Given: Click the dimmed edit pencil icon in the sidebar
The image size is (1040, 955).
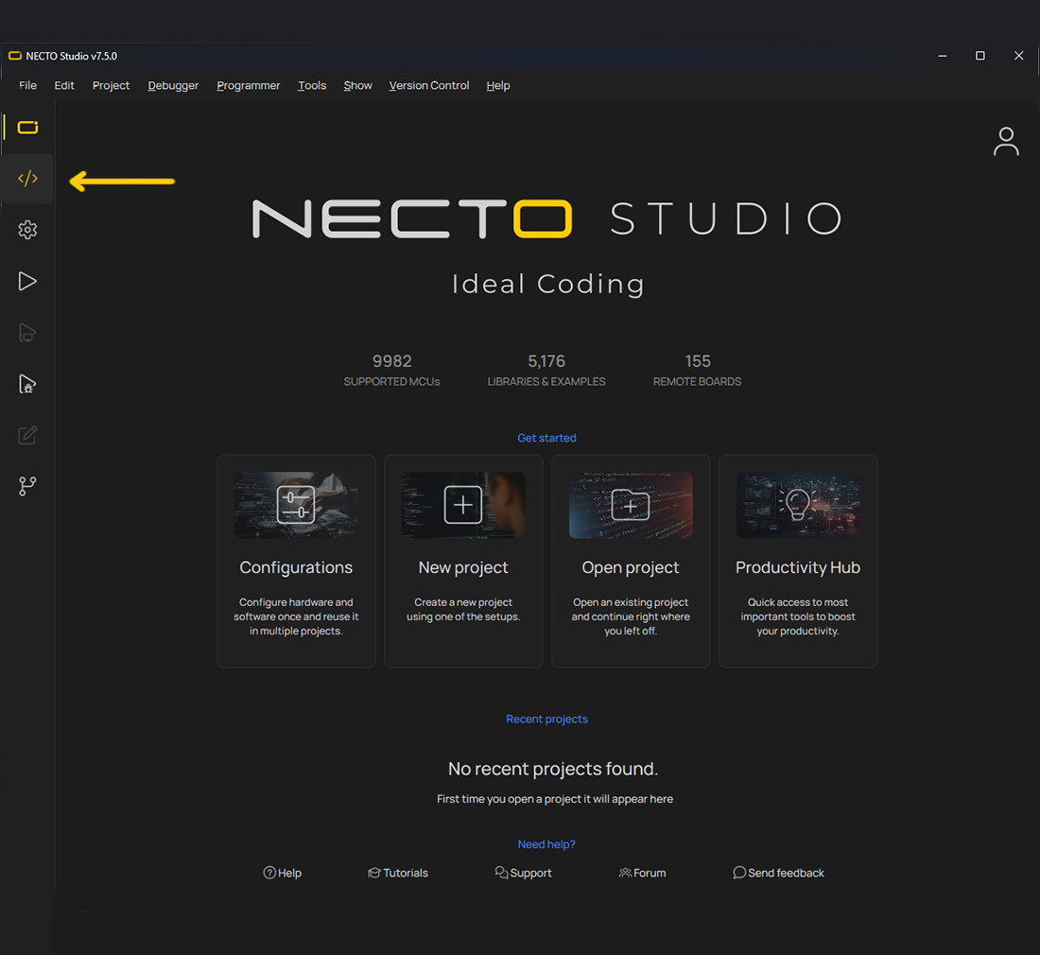Looking at the screenshot, I should coord(27,435).
